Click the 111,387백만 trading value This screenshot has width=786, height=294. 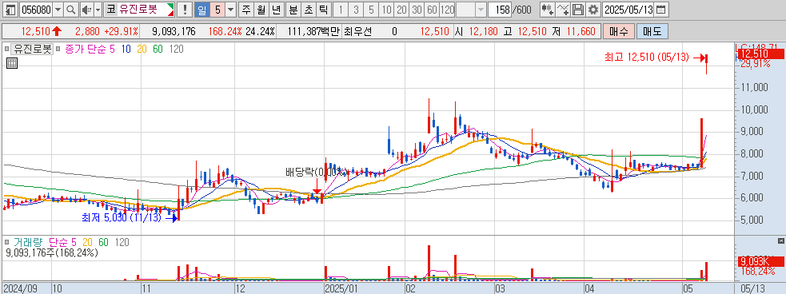[313, 31]
